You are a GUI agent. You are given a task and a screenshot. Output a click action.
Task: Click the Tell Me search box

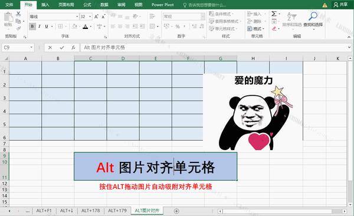(x=204, y=5)
